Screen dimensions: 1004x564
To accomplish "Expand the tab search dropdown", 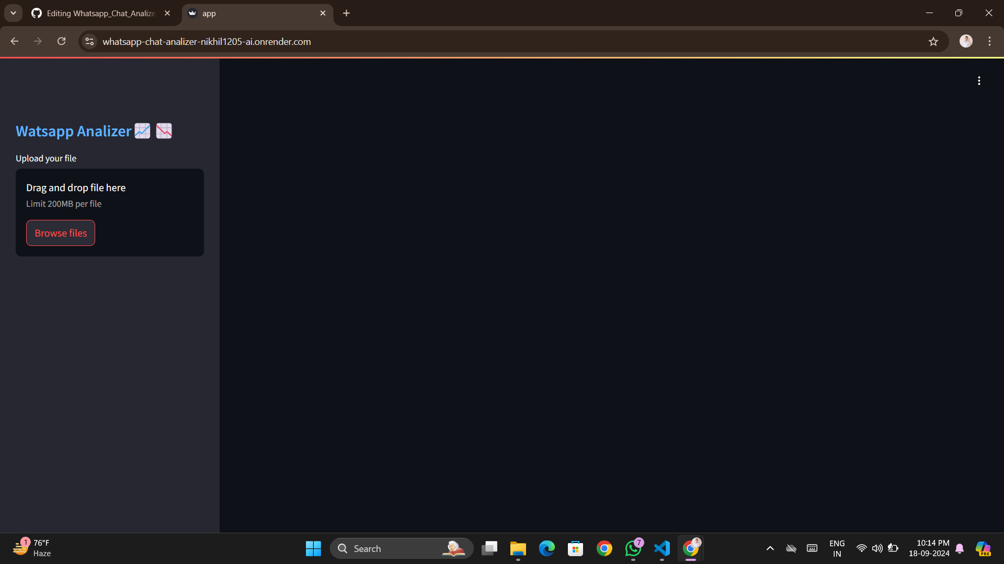I will coord(13,14).
